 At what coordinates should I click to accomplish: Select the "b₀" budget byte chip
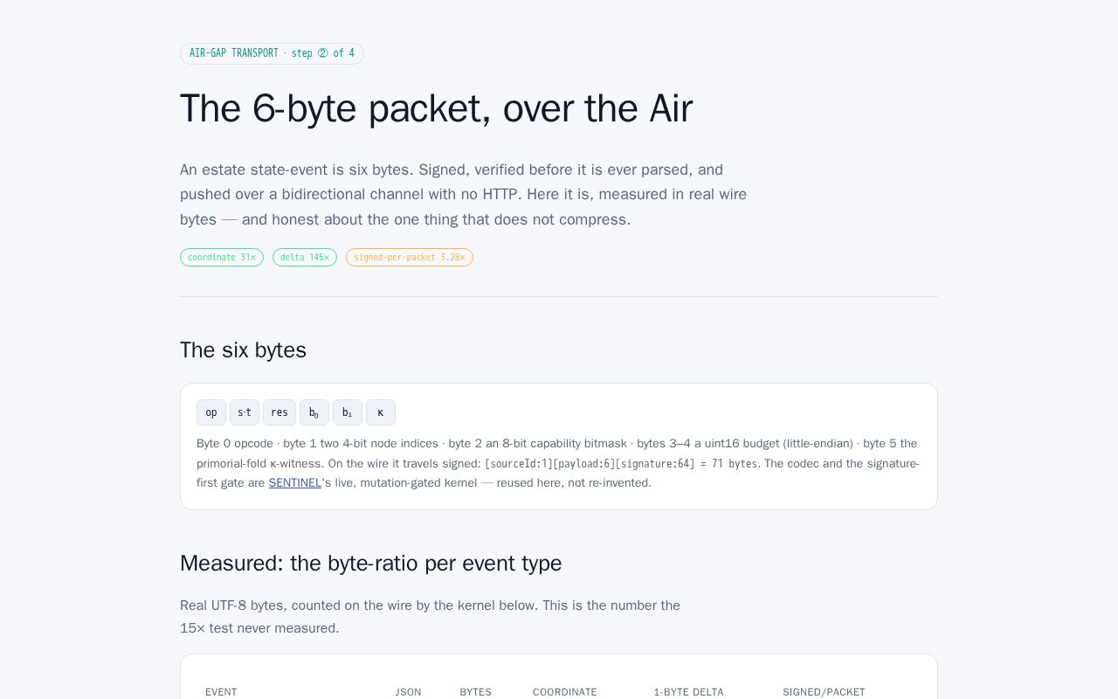pyautogui.click(x=314, y=412)
